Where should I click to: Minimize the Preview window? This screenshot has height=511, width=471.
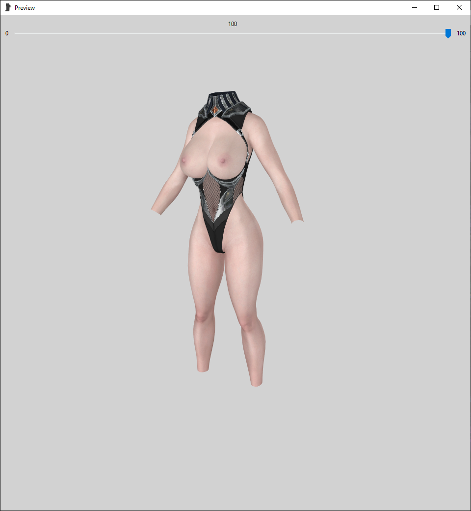(415, 7)
